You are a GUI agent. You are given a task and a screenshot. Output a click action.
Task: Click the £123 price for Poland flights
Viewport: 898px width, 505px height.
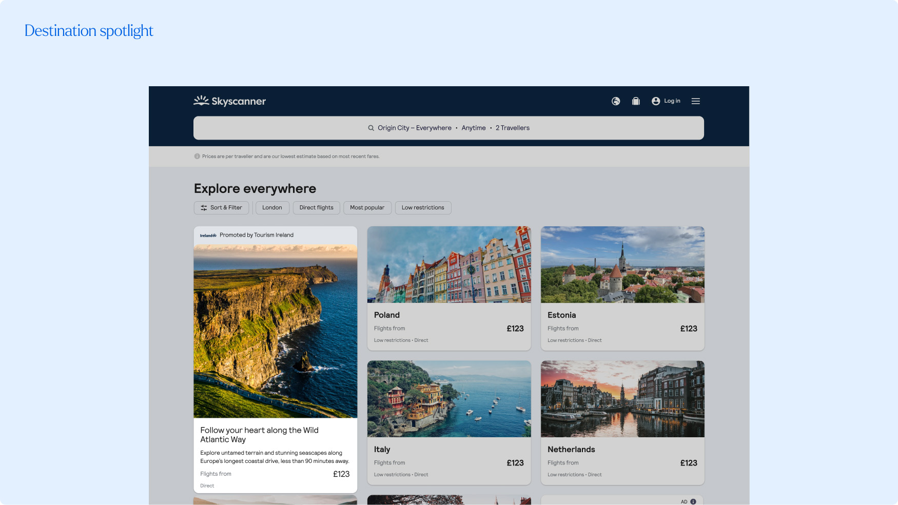click(515, 328)
